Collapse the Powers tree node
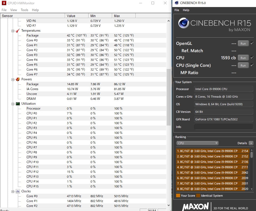256x211 pixels. 13,80
